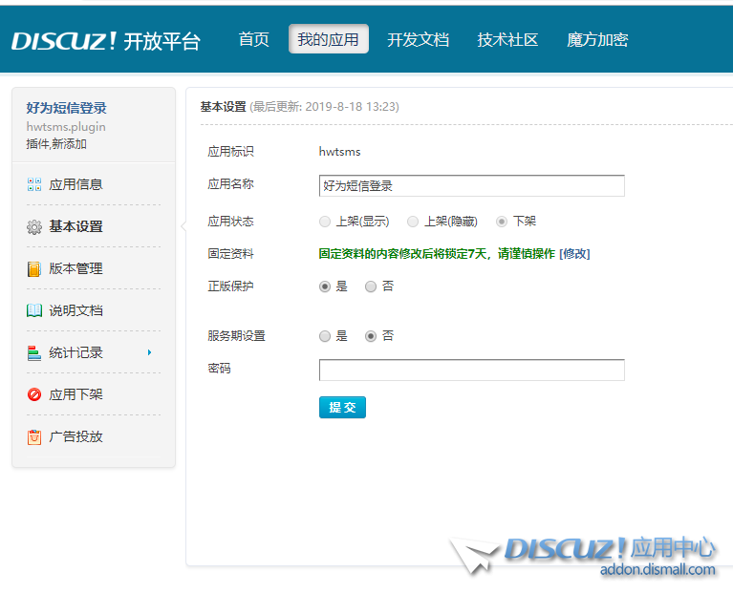Click into the 应用名称 text field
This screenshot has width=733, height=594.
pyautogui.click(x=471, y=186)
